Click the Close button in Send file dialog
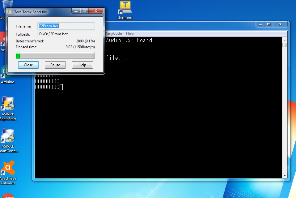The image size is (296, 198). [x=28, y=65]
